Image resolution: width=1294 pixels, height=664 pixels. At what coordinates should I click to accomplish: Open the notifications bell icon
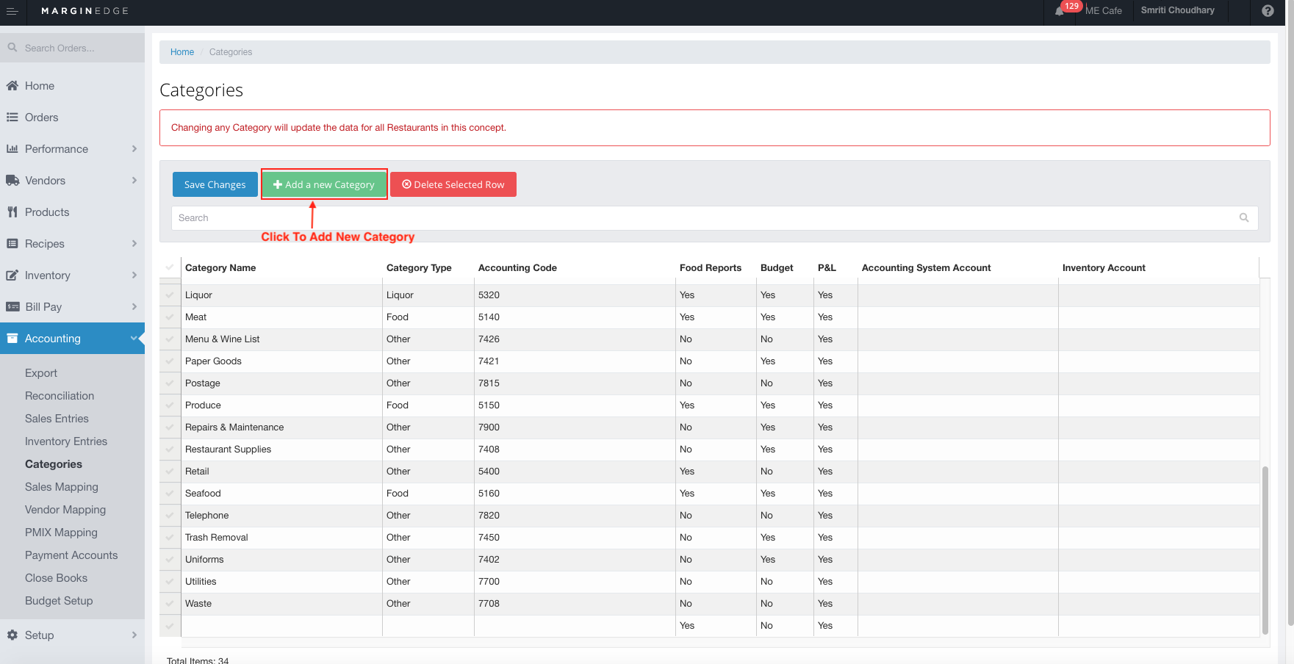(x=1059, y=11)
